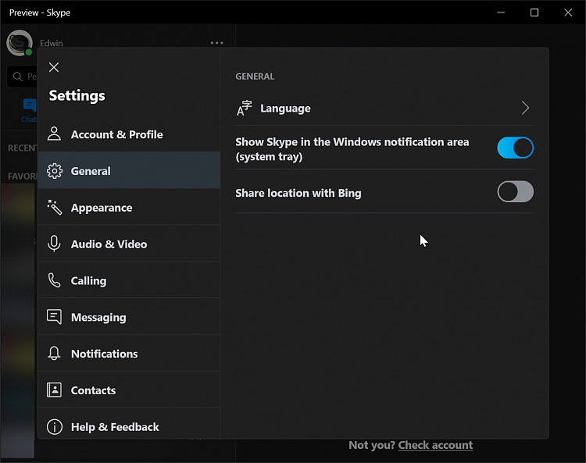586x463 pixels.
Task: Switch to Messaging settings
Action: coord(129,317)
